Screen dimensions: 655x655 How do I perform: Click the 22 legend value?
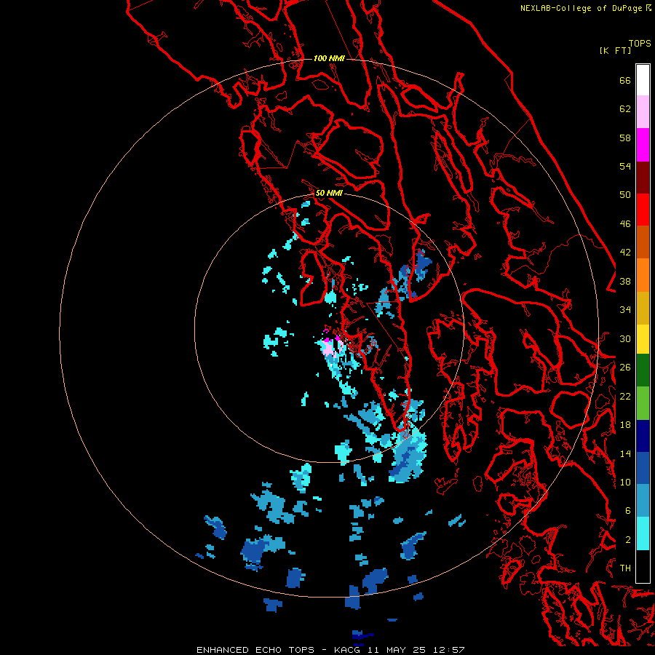(625, 396)
